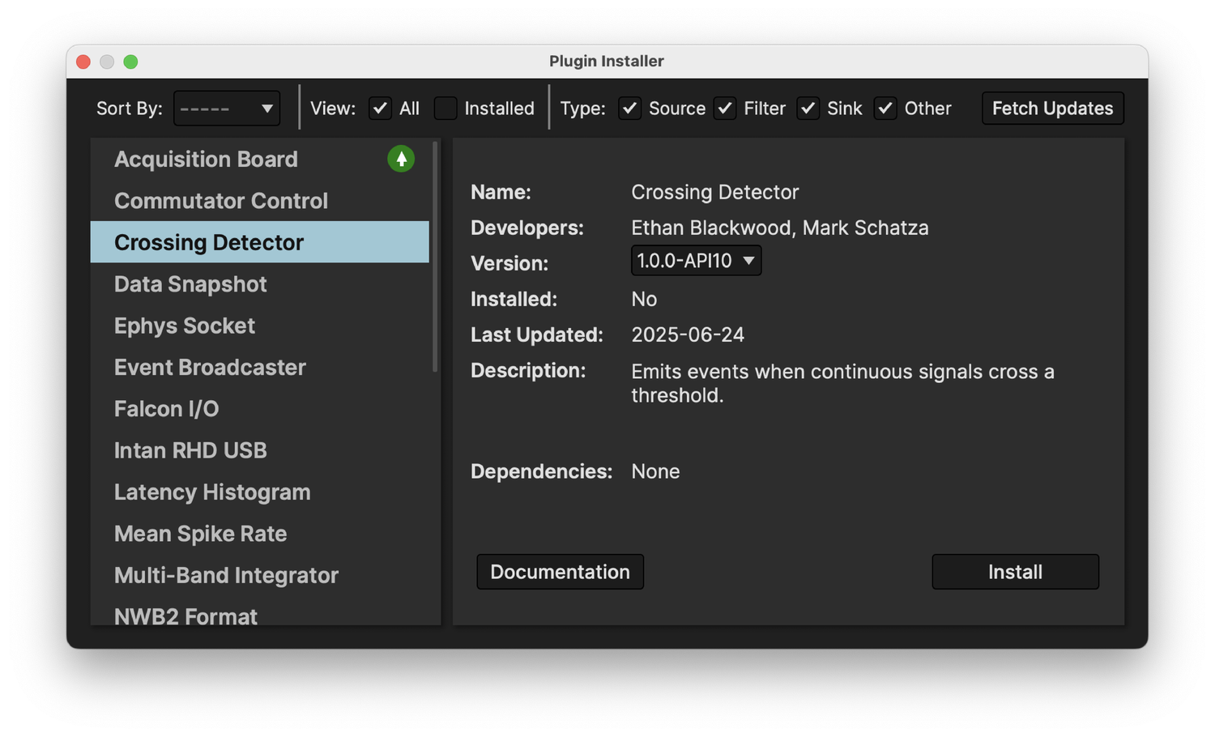This screenshot has width=1215, height=737.
Task: Click the Fetch Updates button
Action: click(1052, 108)
